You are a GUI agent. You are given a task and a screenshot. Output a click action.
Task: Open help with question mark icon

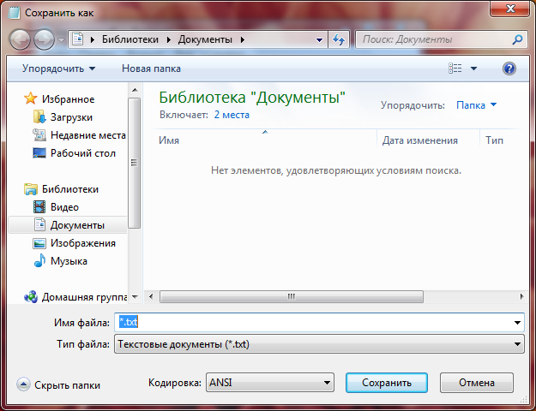(x=509, y=68)
